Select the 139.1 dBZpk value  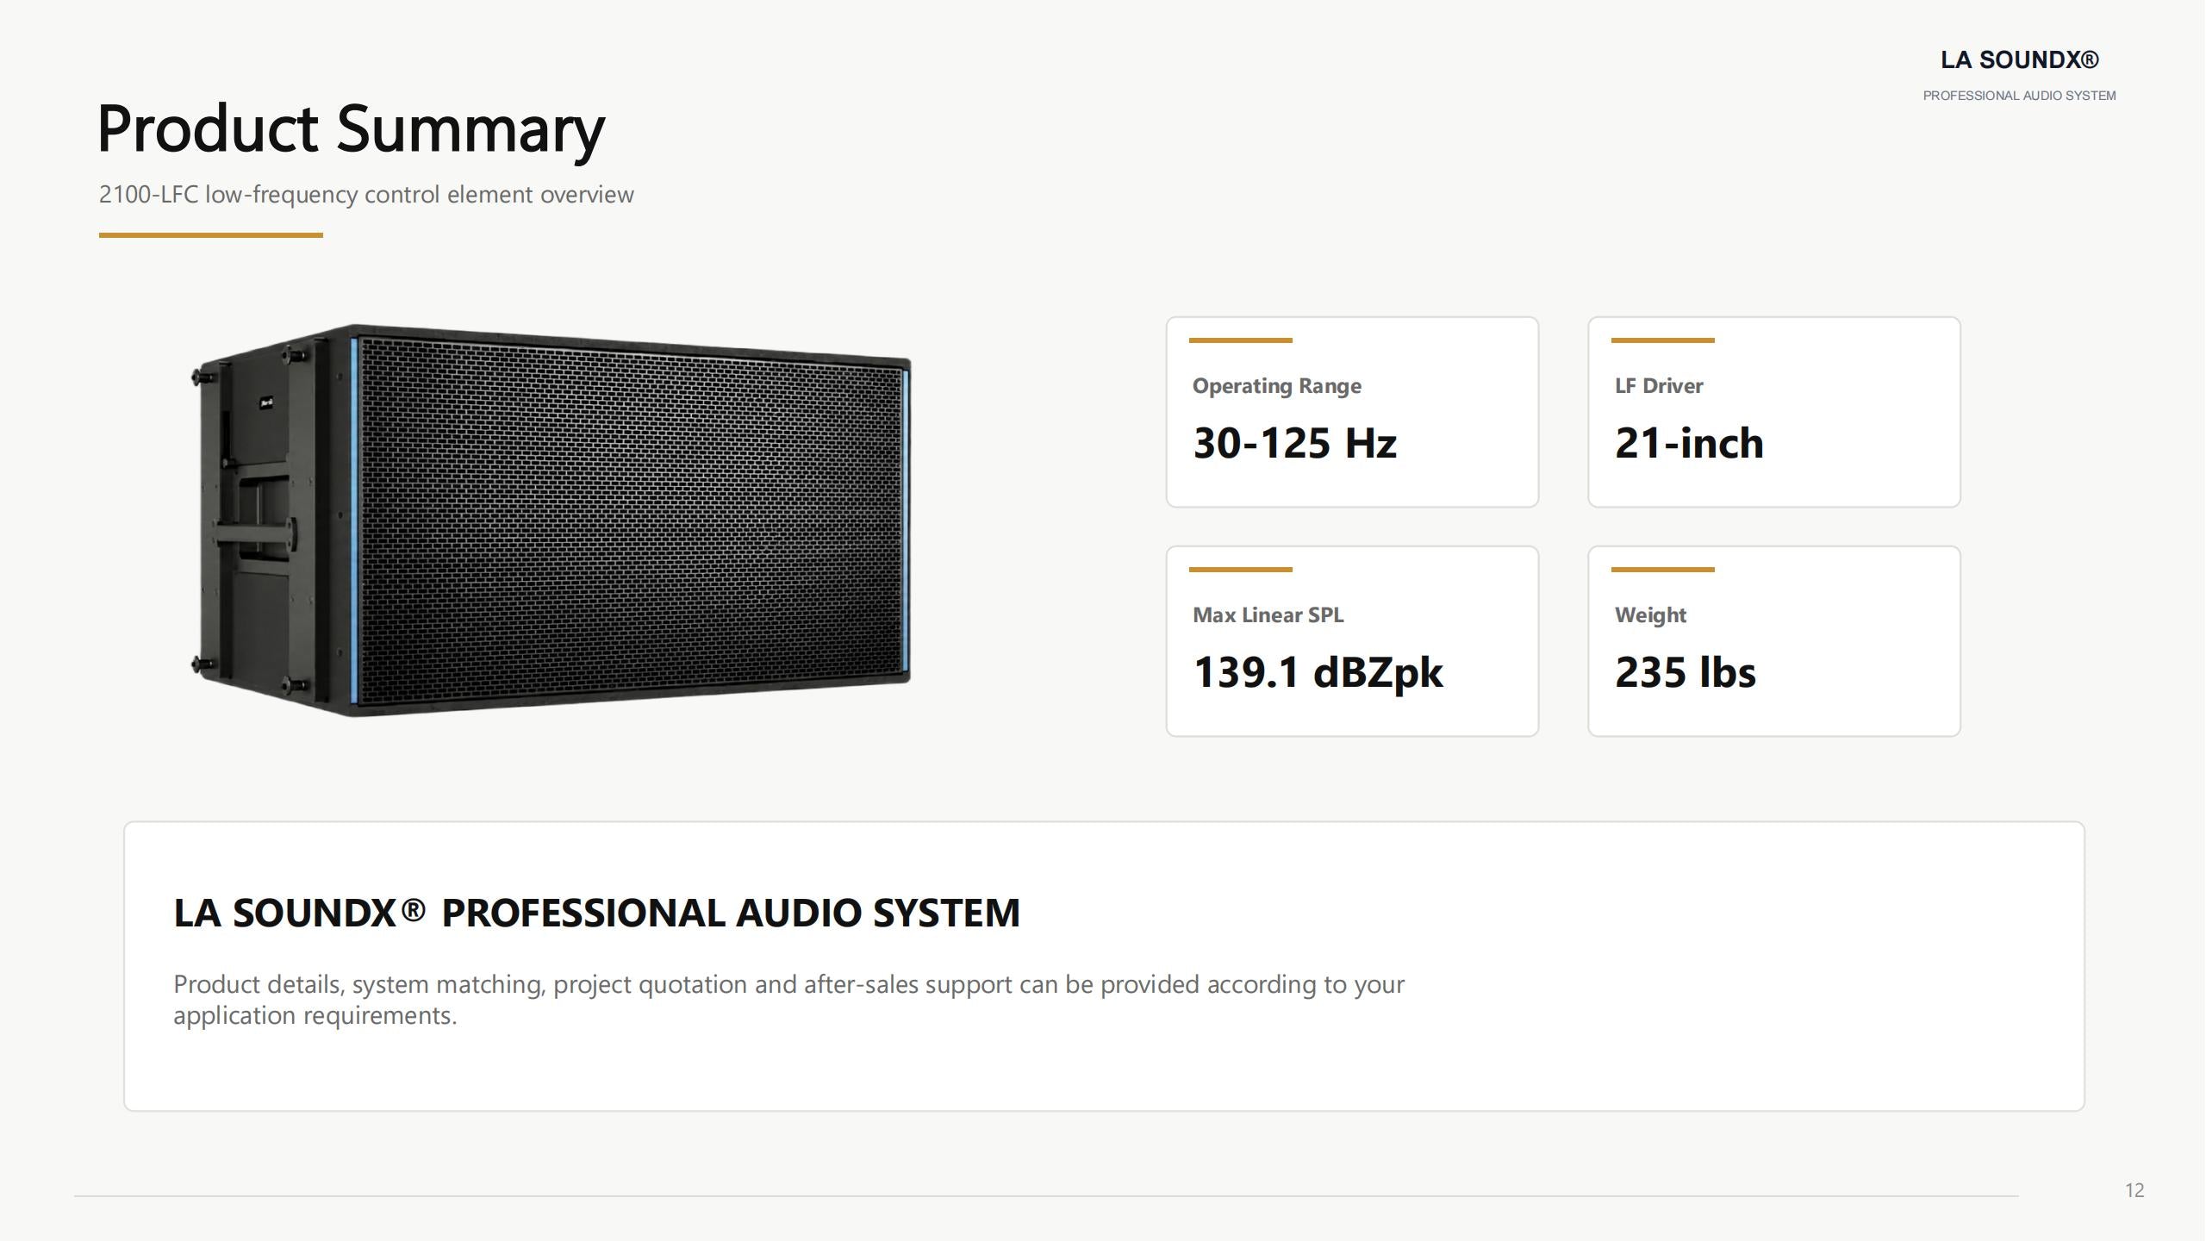pyautogui.click(x=1317, y=673)
